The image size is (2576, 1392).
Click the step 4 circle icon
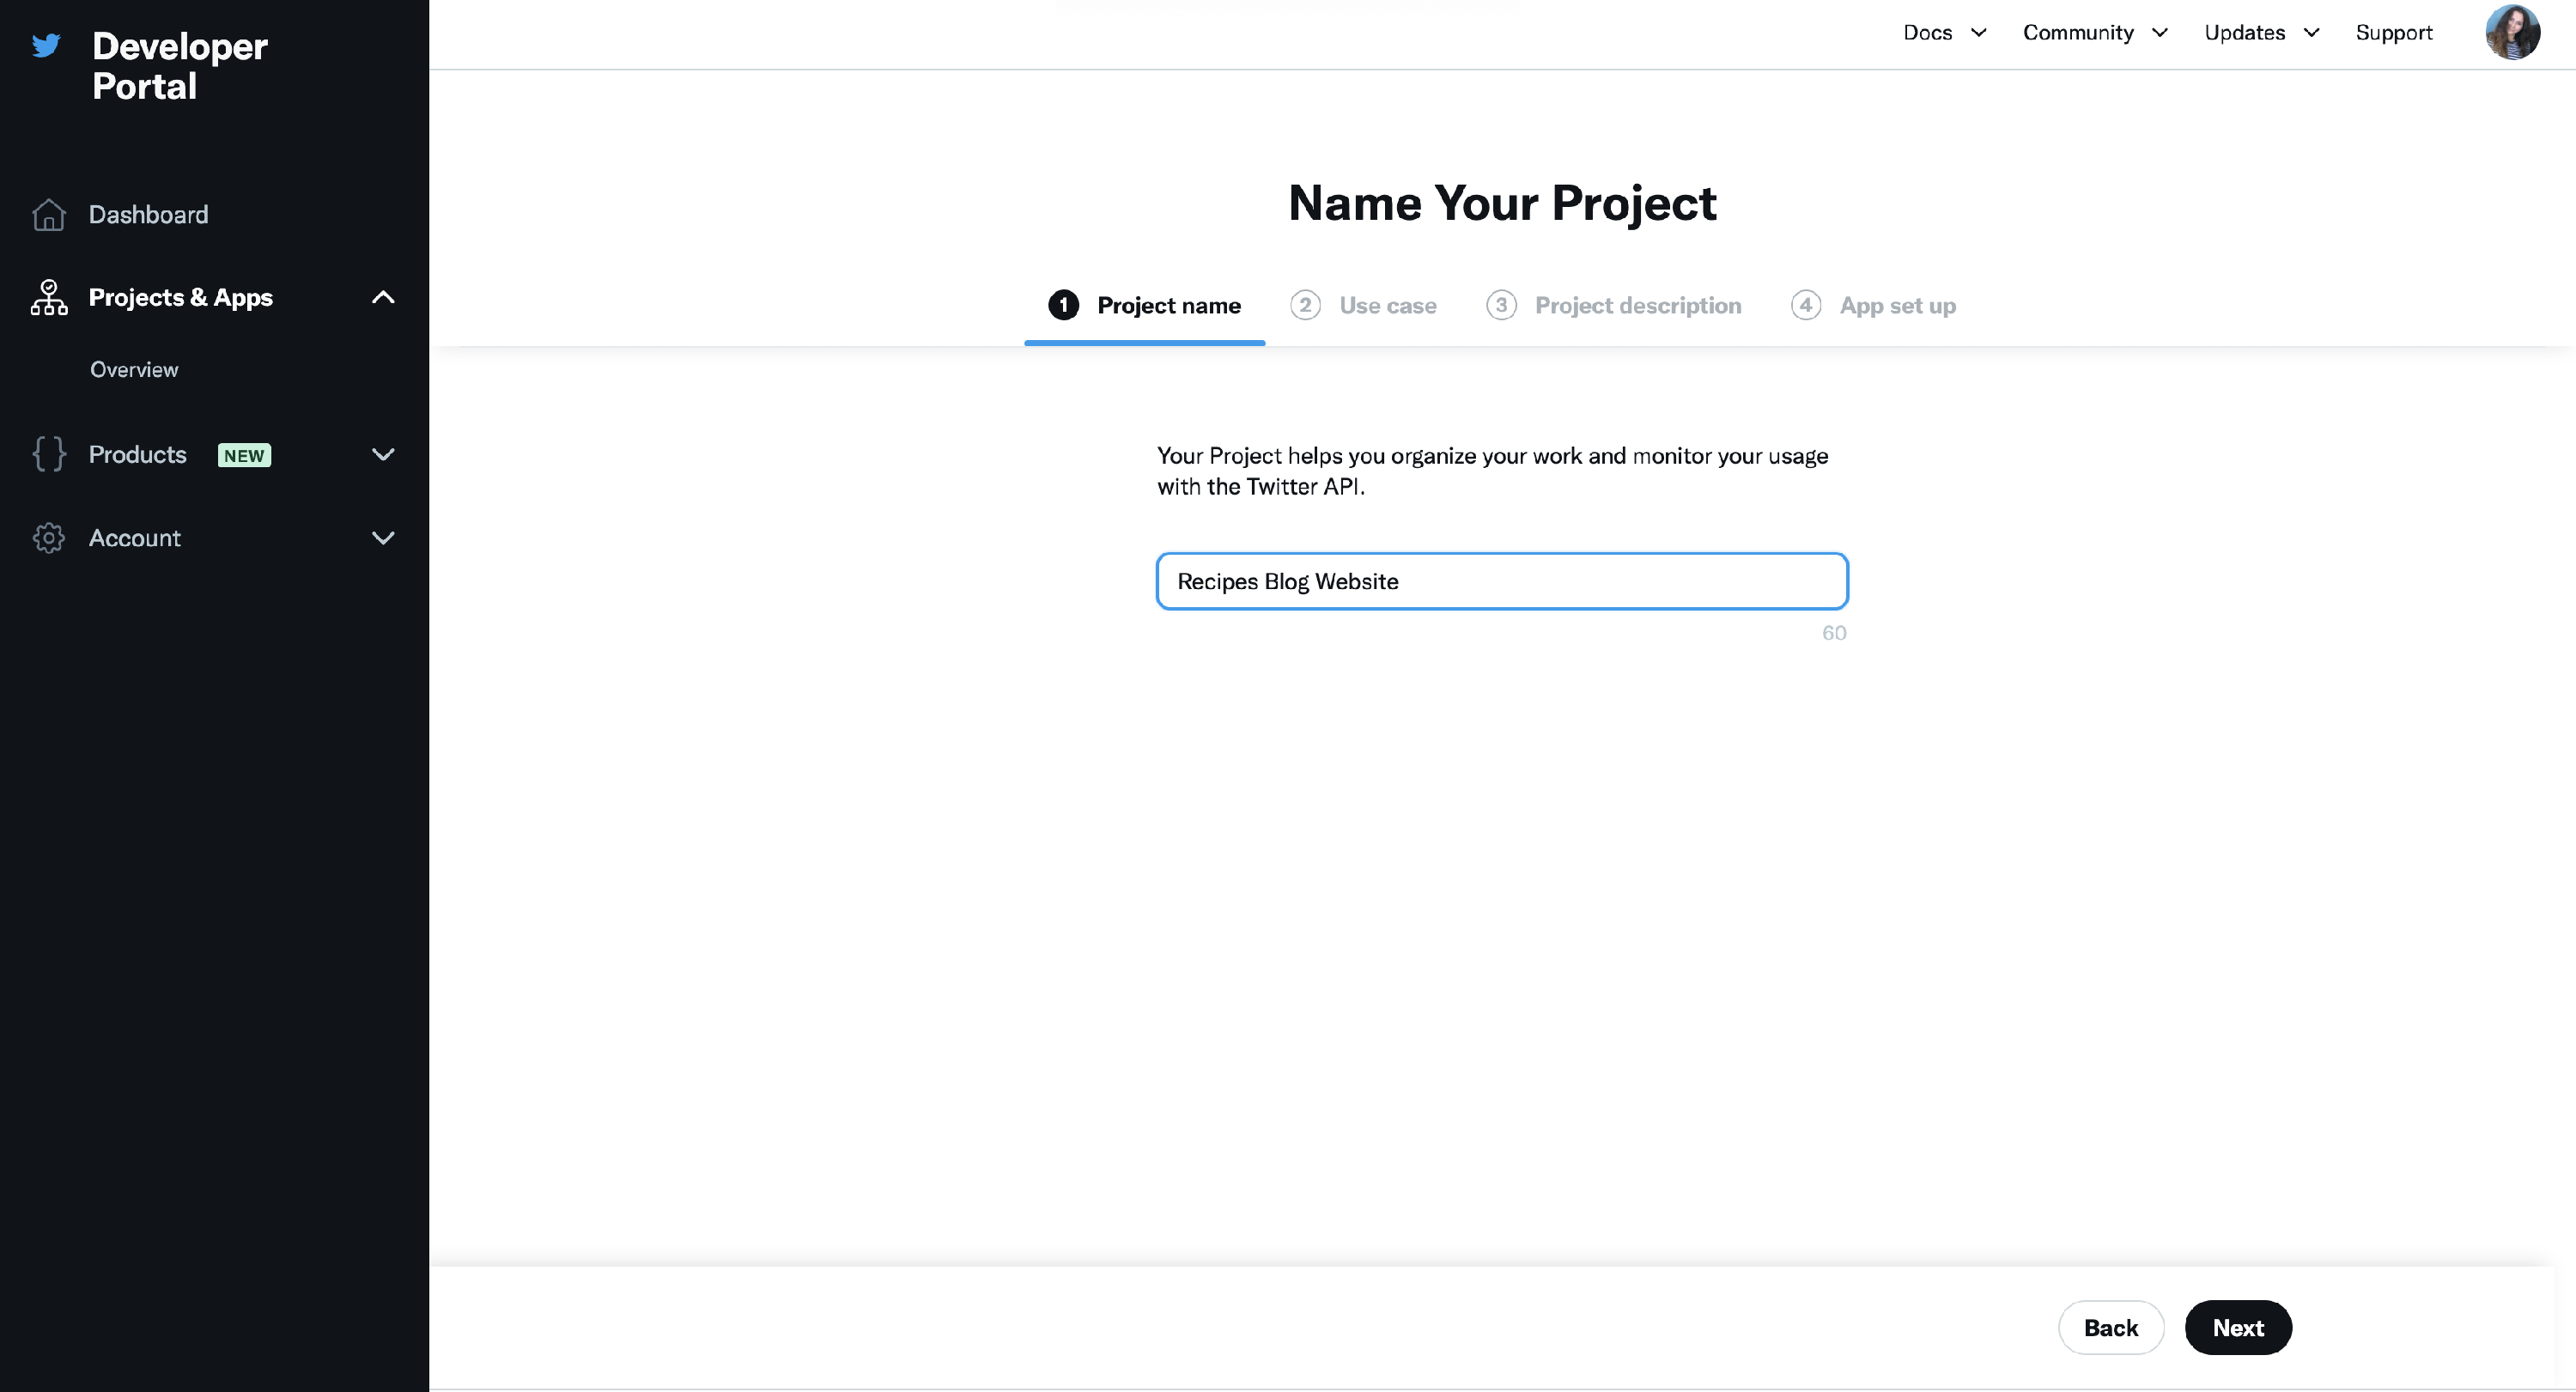point(1805,305)
